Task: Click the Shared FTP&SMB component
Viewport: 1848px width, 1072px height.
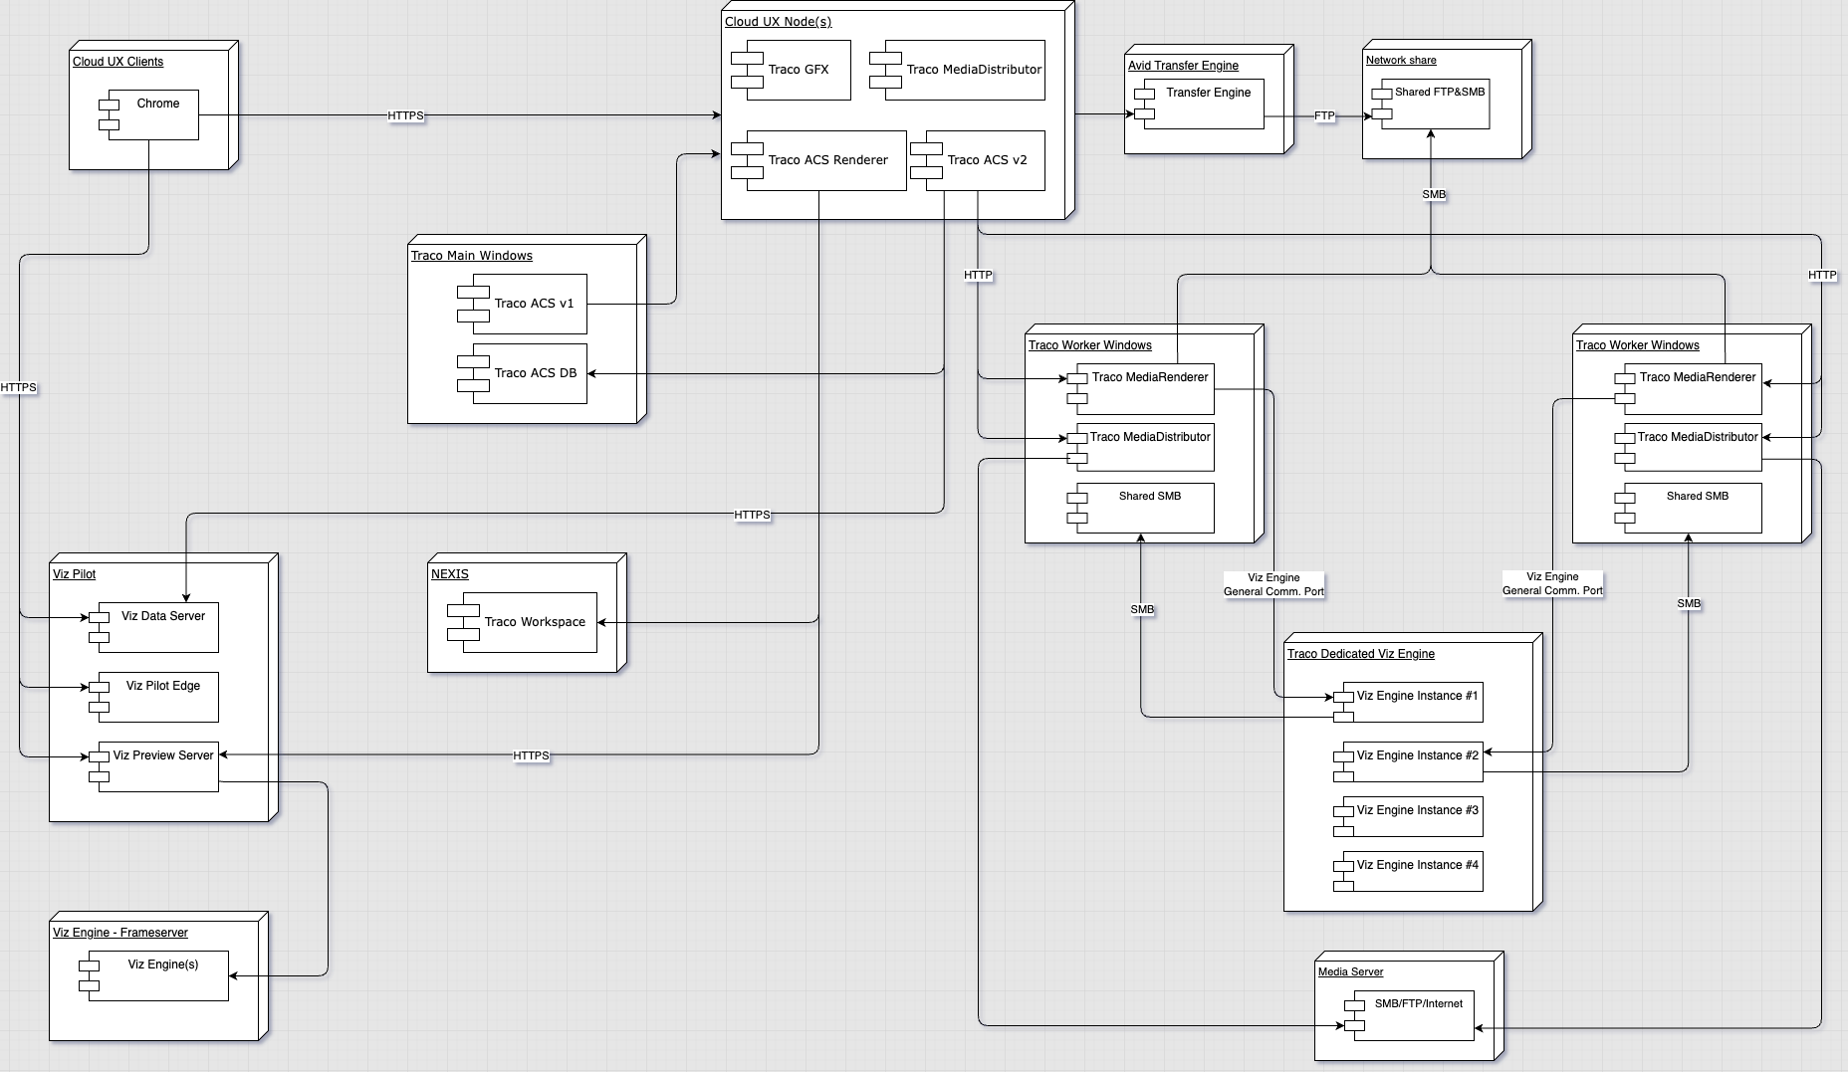Action: pyautogui.click(x=1438, y=104)
